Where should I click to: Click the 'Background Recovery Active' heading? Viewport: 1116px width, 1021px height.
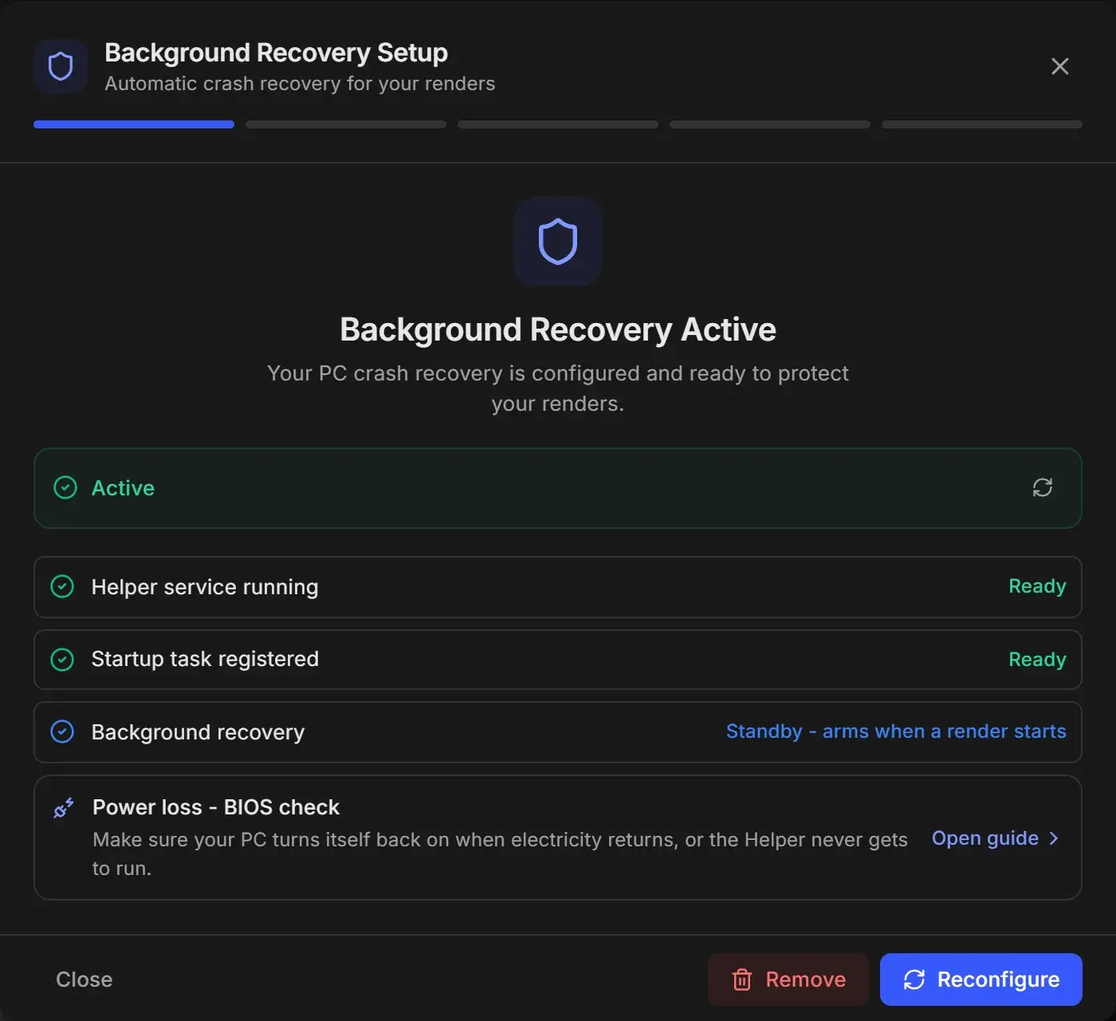tap(558, 329)
